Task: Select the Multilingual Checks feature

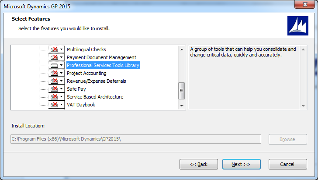Action: (86, 49)
